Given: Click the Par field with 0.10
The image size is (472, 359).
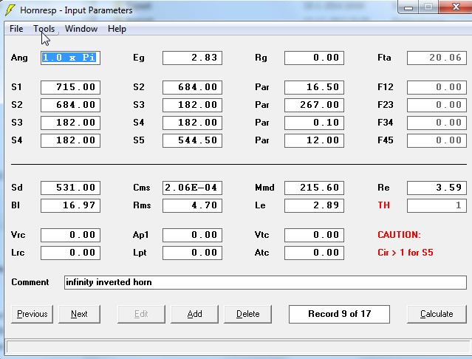Looking at the screenshot, I should point(314,123).
